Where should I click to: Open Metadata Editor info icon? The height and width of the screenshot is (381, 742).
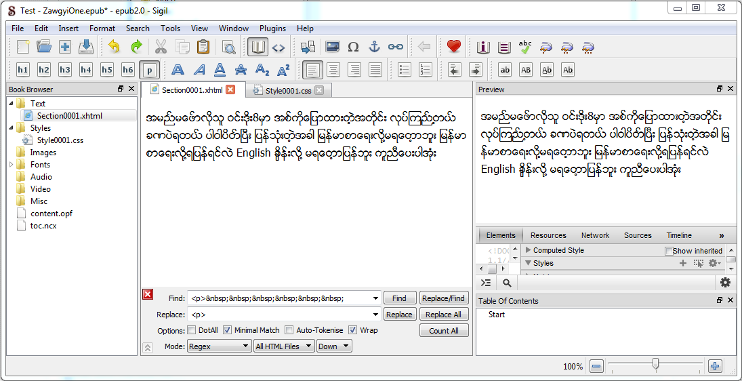tap(483, 47)
